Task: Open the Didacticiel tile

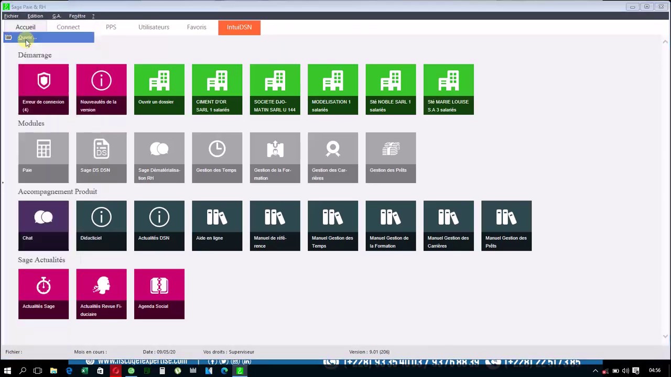Action: point(101,226)
